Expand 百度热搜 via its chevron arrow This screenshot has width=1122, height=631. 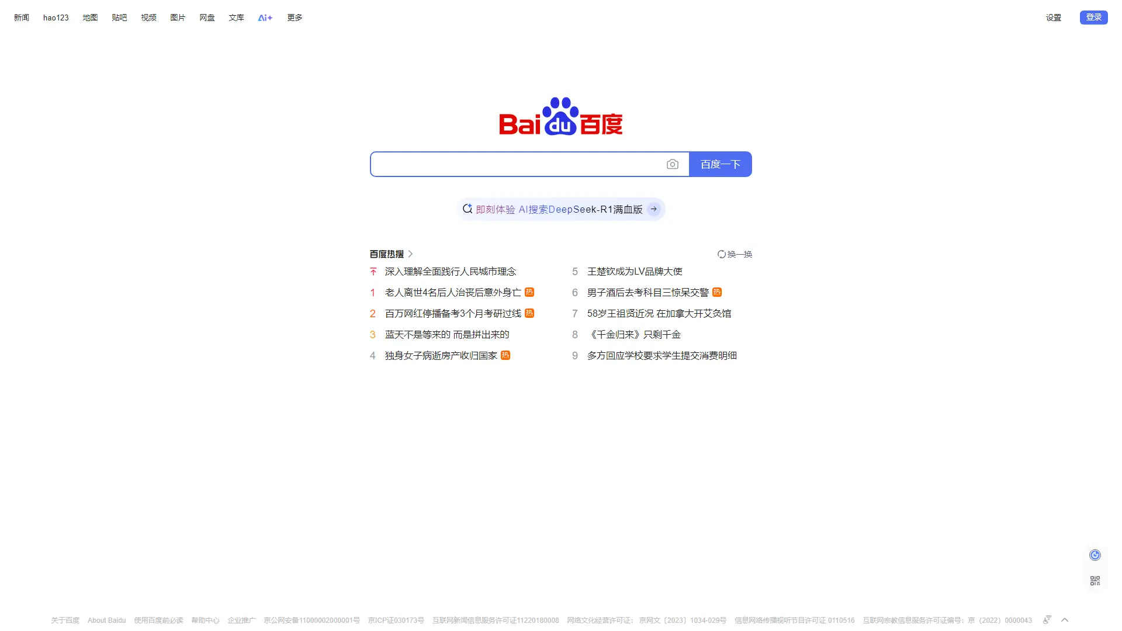(410, 254)
